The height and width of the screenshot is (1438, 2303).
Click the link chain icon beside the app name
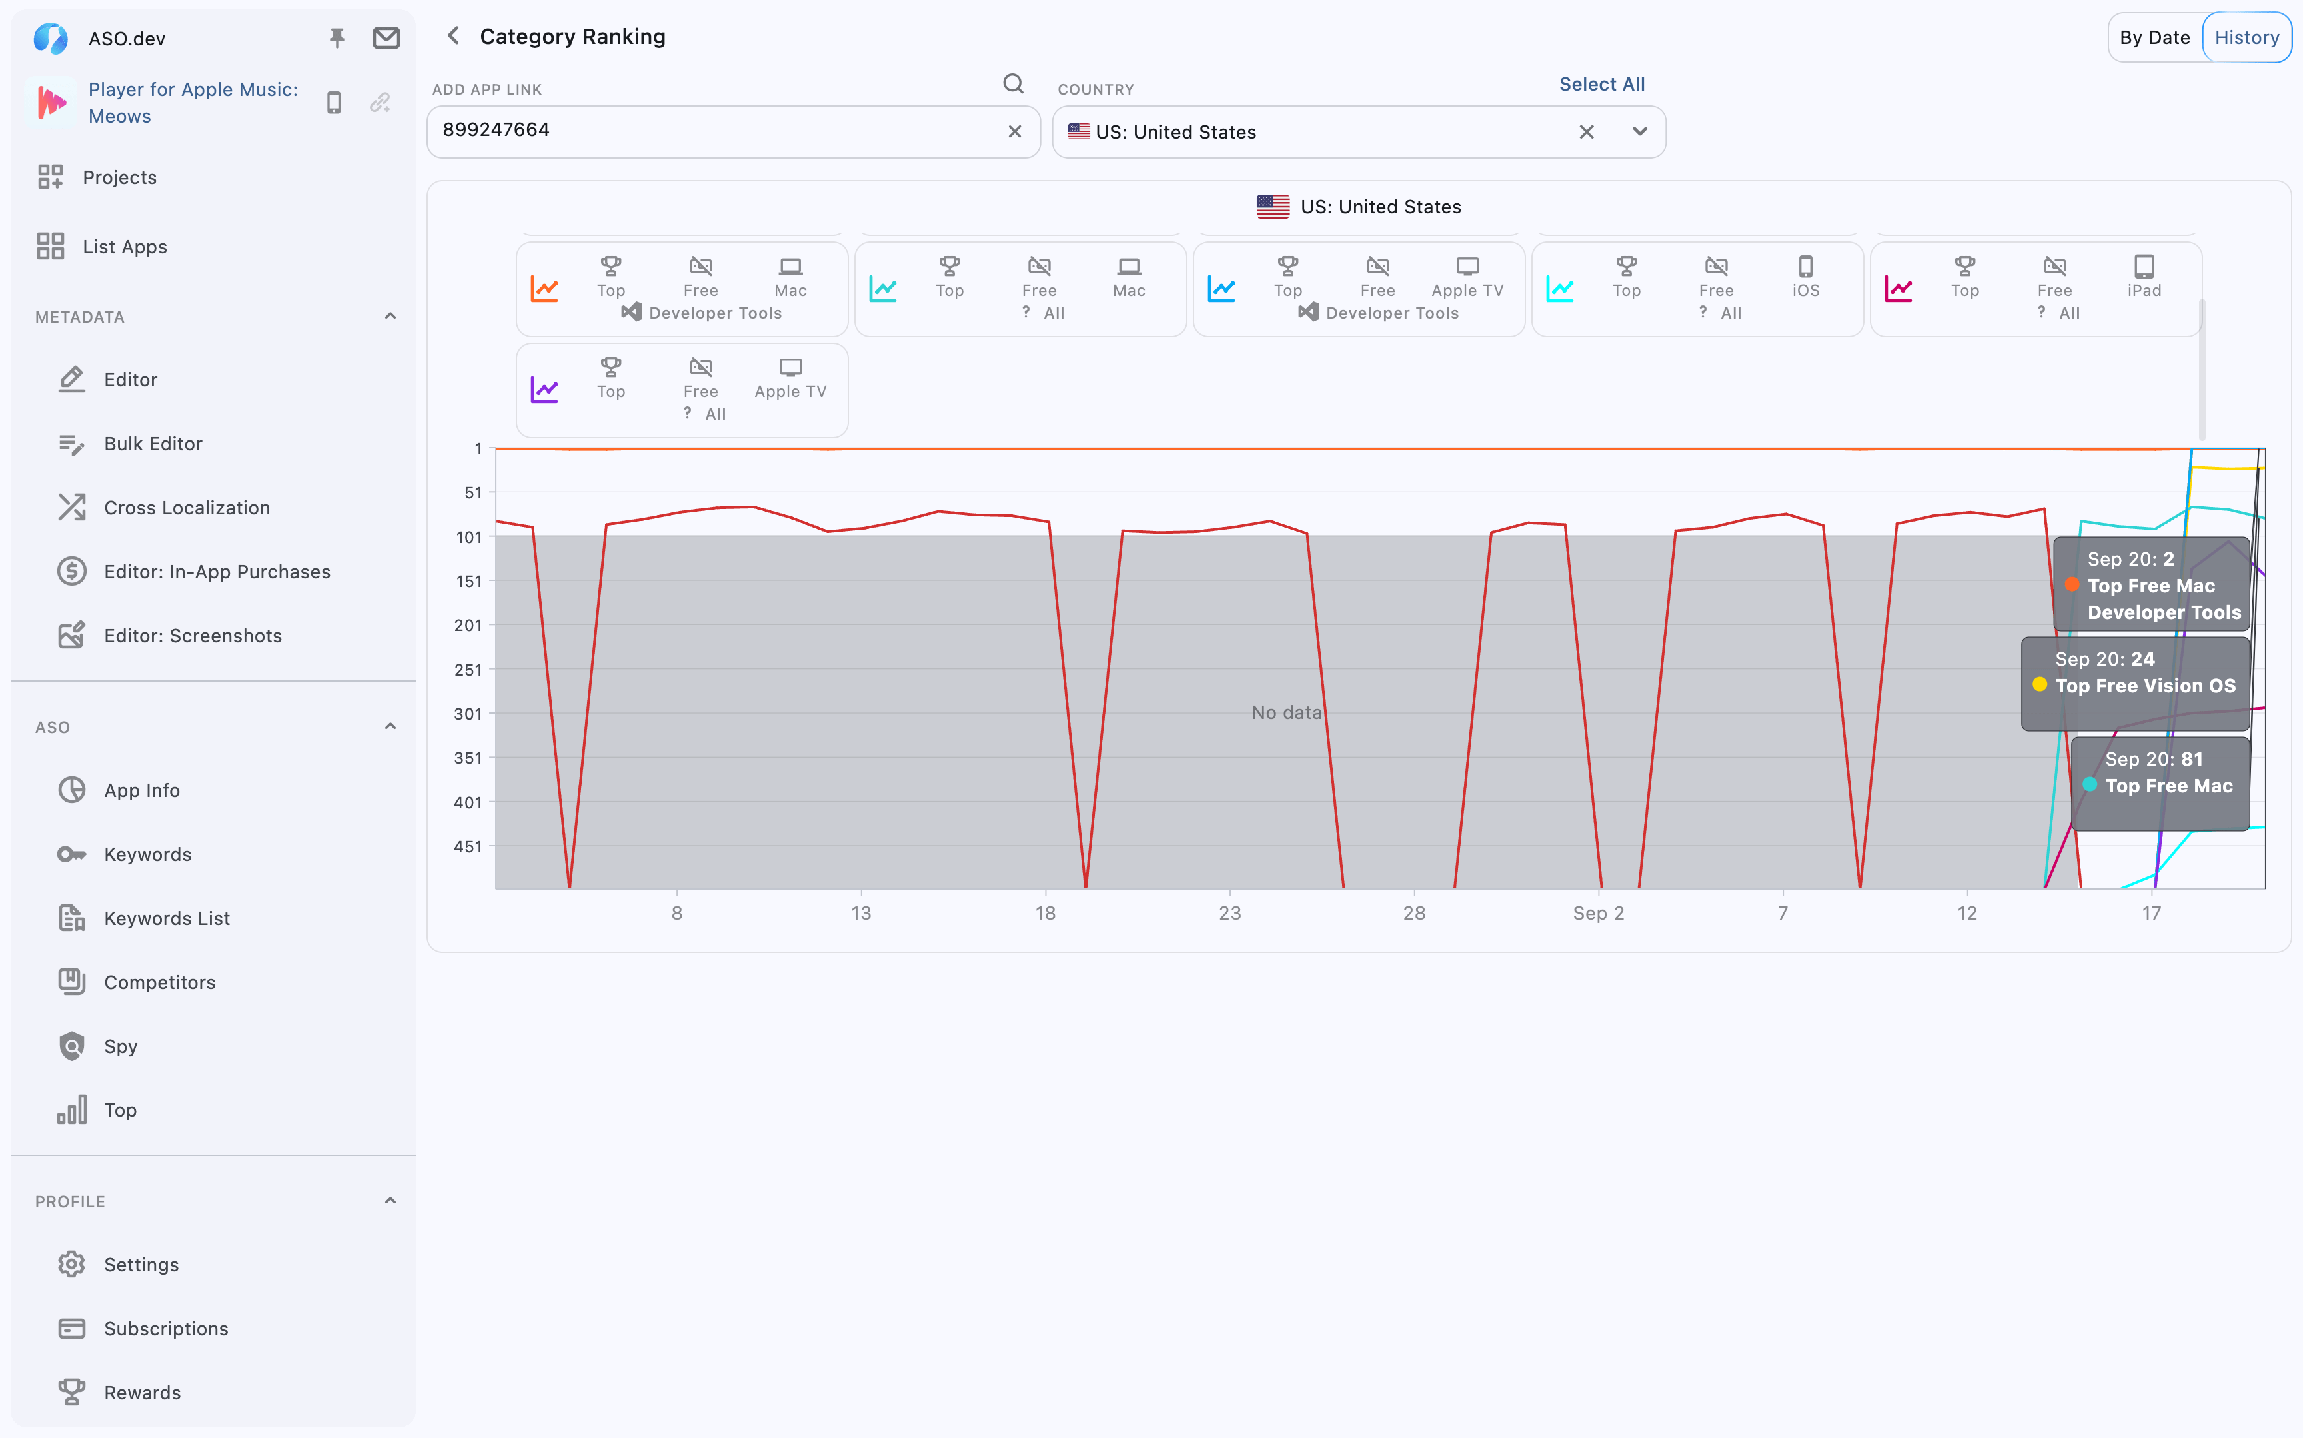(x=381, y=102)
